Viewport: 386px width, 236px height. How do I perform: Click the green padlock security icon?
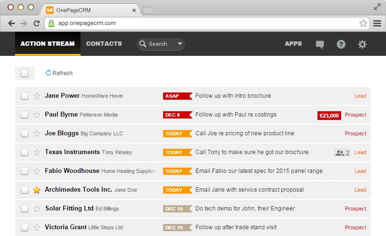[x=51, y=23]
